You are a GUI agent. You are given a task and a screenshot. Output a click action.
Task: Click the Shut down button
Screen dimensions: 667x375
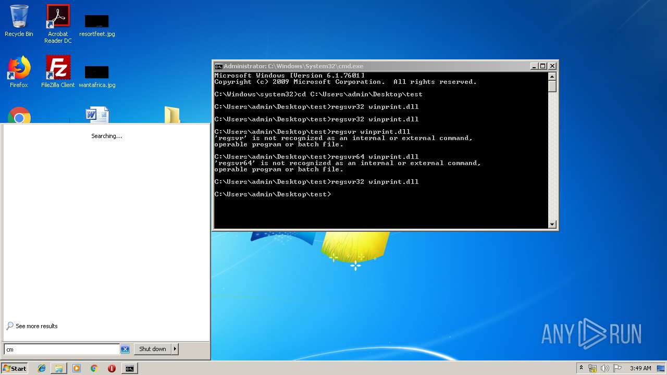tap(153, 349)
